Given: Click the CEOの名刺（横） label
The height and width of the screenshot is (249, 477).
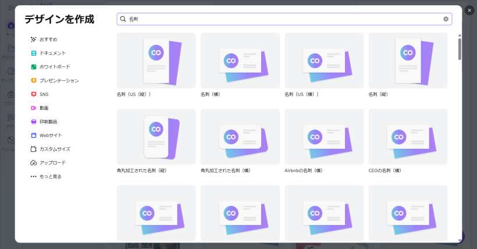Looking at the screenshot, I should [385, 170].
